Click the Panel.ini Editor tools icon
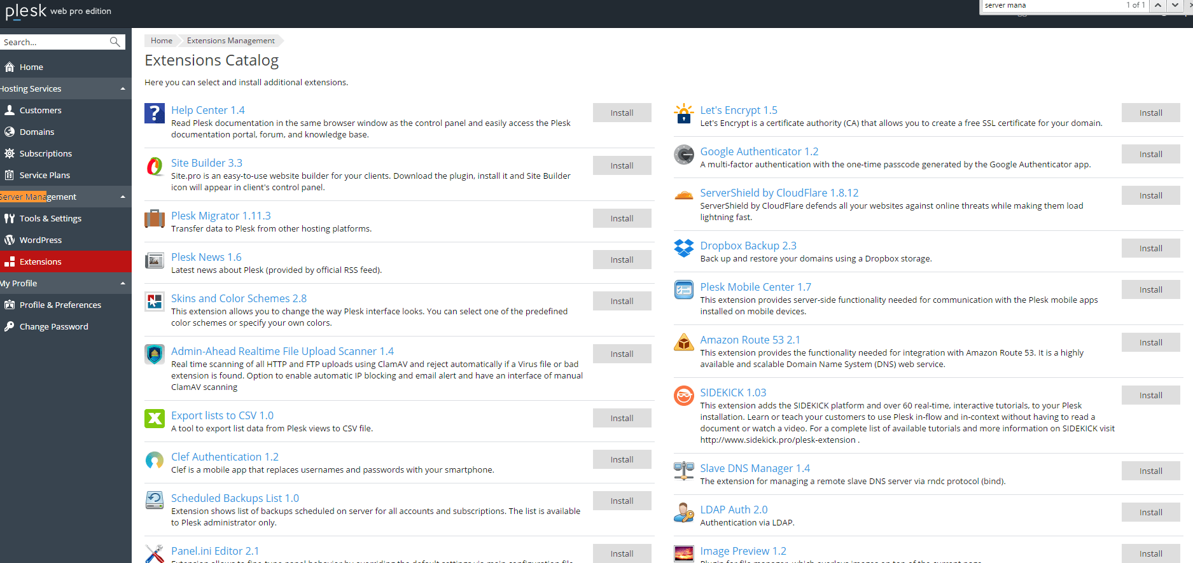1193x563 pixels. point(155,553)
